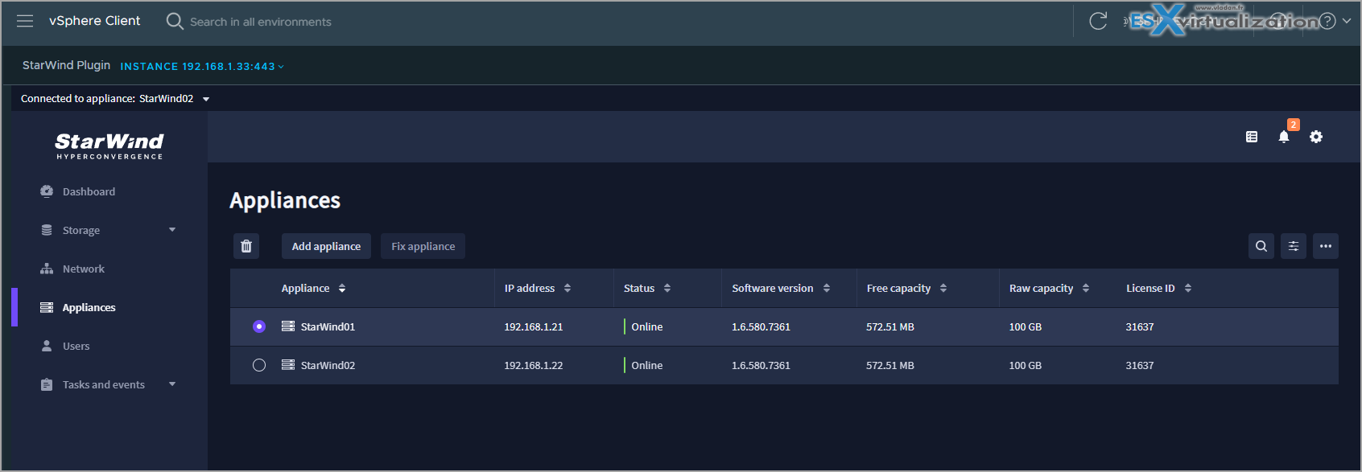Go to the Appliances section
Viewport: 1362px width, 472px height.
click(89, 307)
